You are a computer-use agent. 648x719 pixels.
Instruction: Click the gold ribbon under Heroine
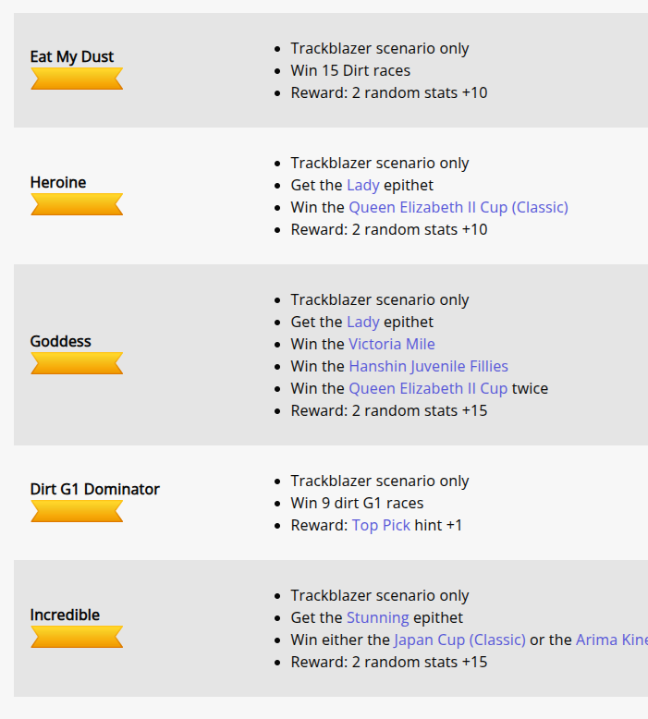(x=77, y=204)
